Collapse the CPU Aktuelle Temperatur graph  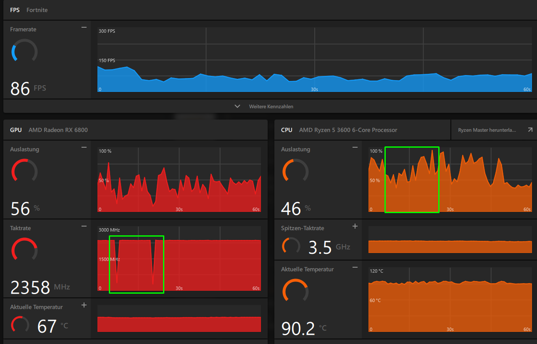tap(355, 267)
